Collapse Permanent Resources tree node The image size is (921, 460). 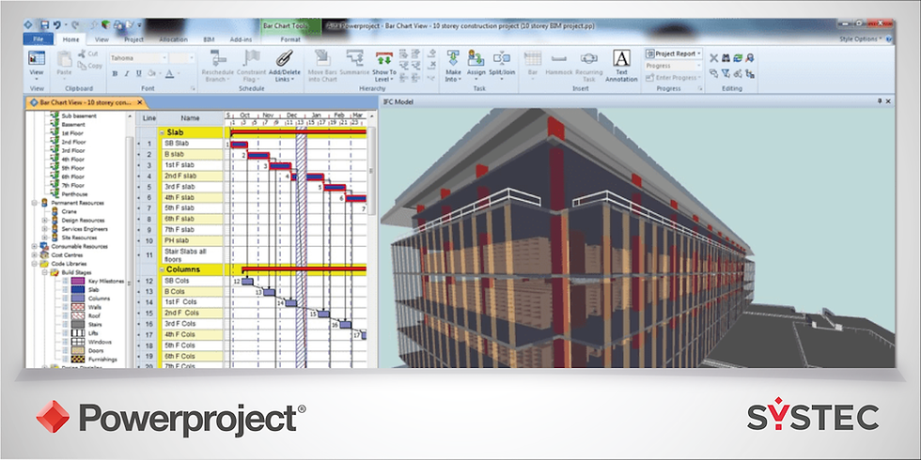35,203
